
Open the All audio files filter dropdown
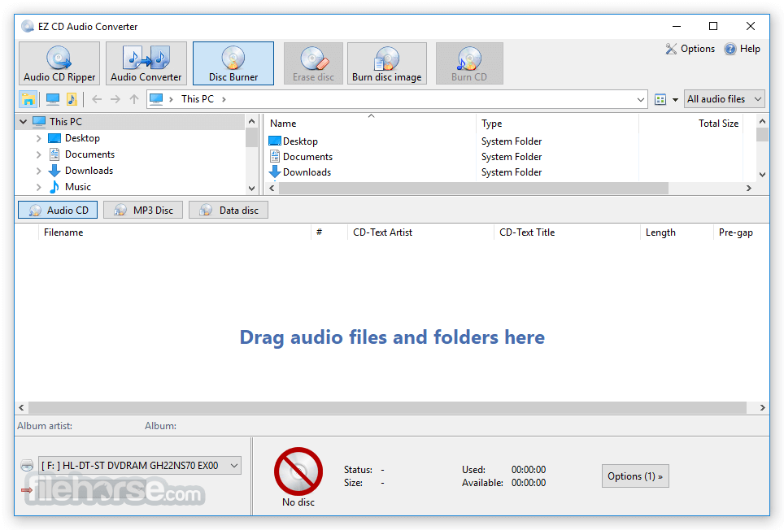click(x=724, y=99)
